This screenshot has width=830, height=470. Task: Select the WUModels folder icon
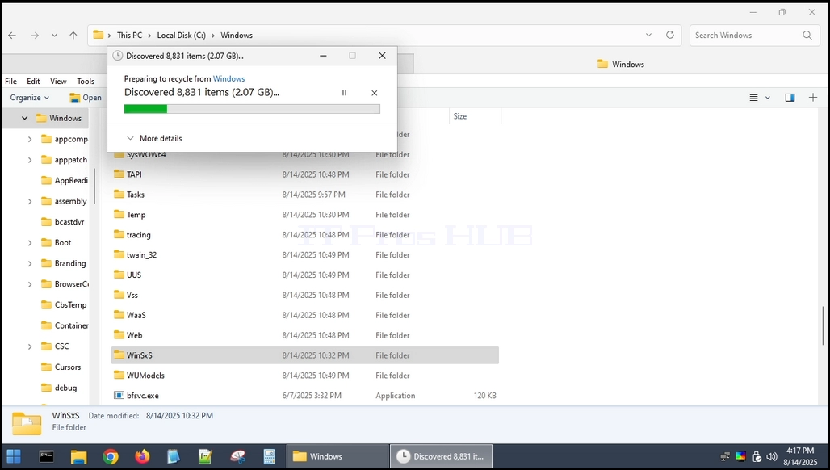click(119, 376)
